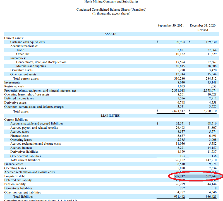This screenshot has width=223, height=201.
Task: Click the LIABILITIES section heading
Action: (x=110, y=115)
